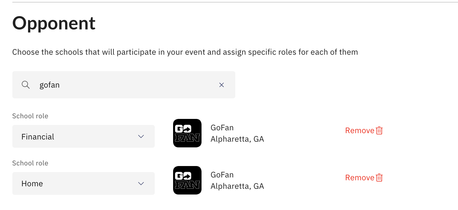Click the event participation instruction text
Screen dimensions: 458x210
(x=185, y=52)
